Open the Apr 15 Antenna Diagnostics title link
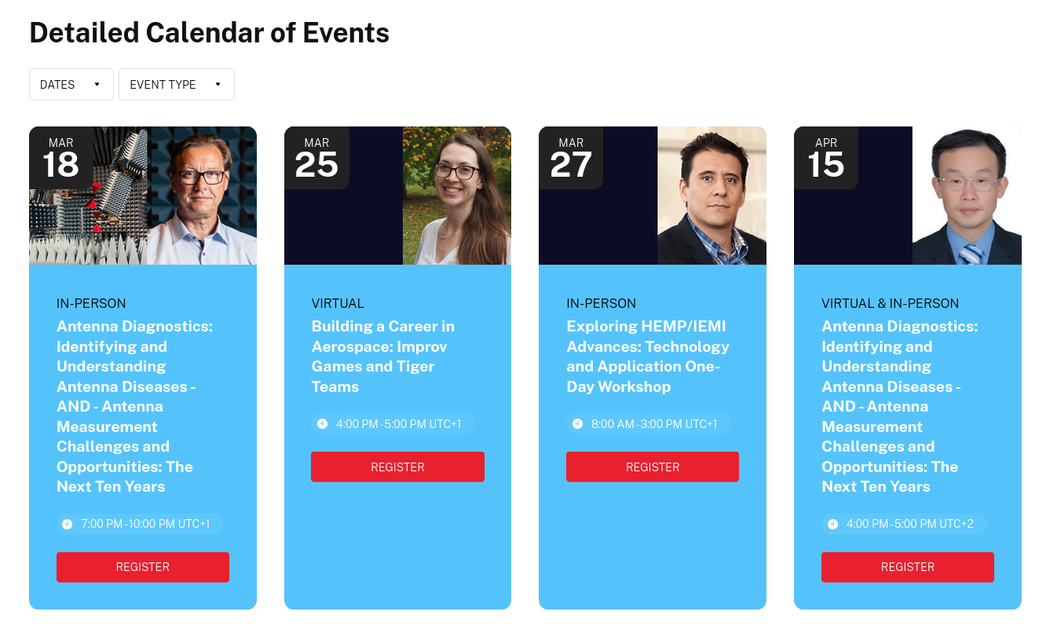The width and height of the screenshot is (1039, 626). [900, 406]
